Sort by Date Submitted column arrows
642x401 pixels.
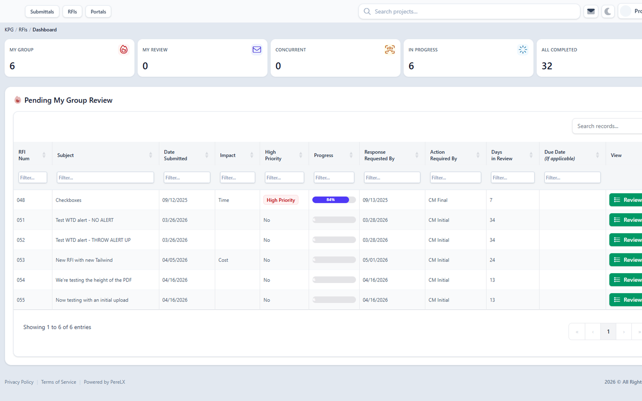(x=207, y=155)
